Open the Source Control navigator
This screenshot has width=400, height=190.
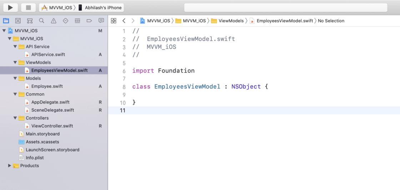click(18, 21)
